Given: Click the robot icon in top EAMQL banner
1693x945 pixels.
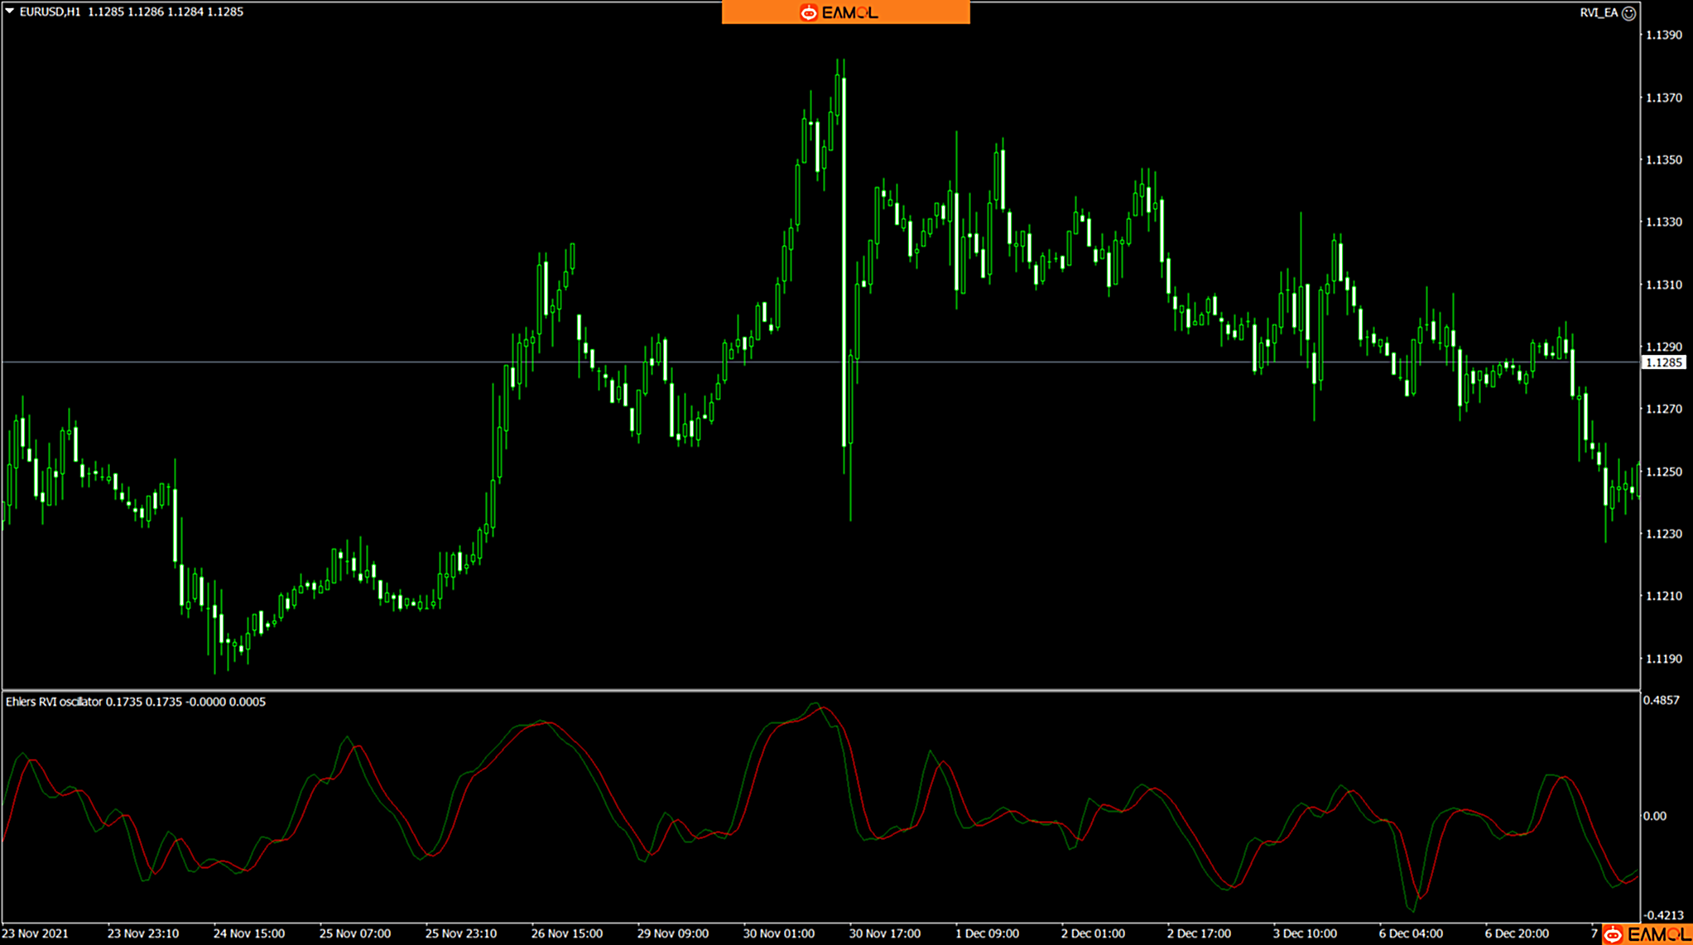Looking at the screenshot, I should click(808, 12).
